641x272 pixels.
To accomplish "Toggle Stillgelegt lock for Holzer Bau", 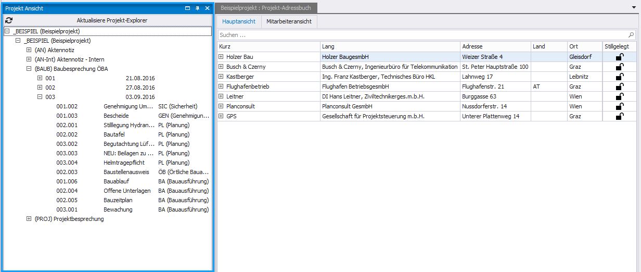I will click(620, 57).
